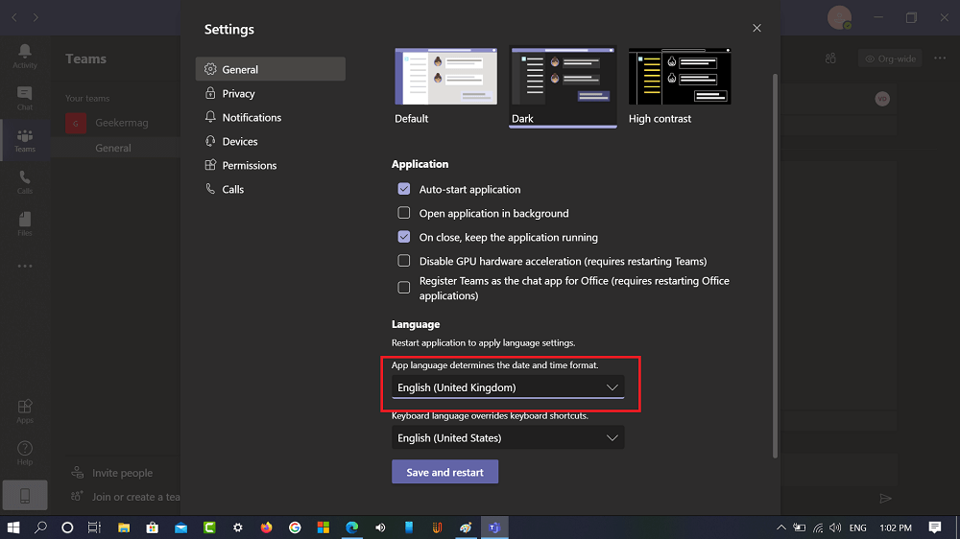Open Files in the left app bar
Screen dimensions: 960x539
click(x=25, y=223)
